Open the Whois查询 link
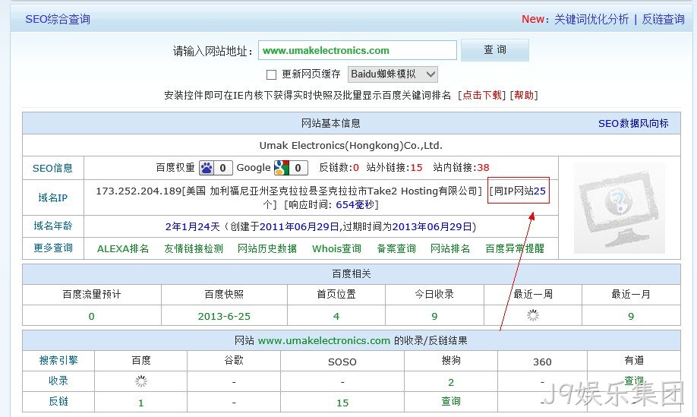Image resolution: width=697 pixels, height=417 pixels. tap(336, 248)
